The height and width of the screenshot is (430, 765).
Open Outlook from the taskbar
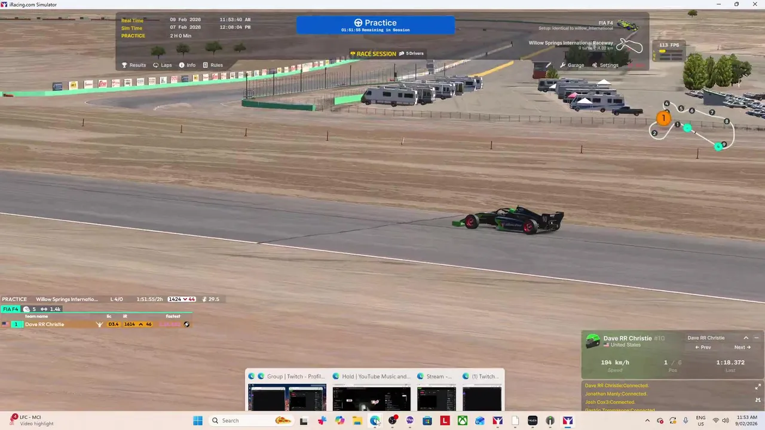[480, 420]
